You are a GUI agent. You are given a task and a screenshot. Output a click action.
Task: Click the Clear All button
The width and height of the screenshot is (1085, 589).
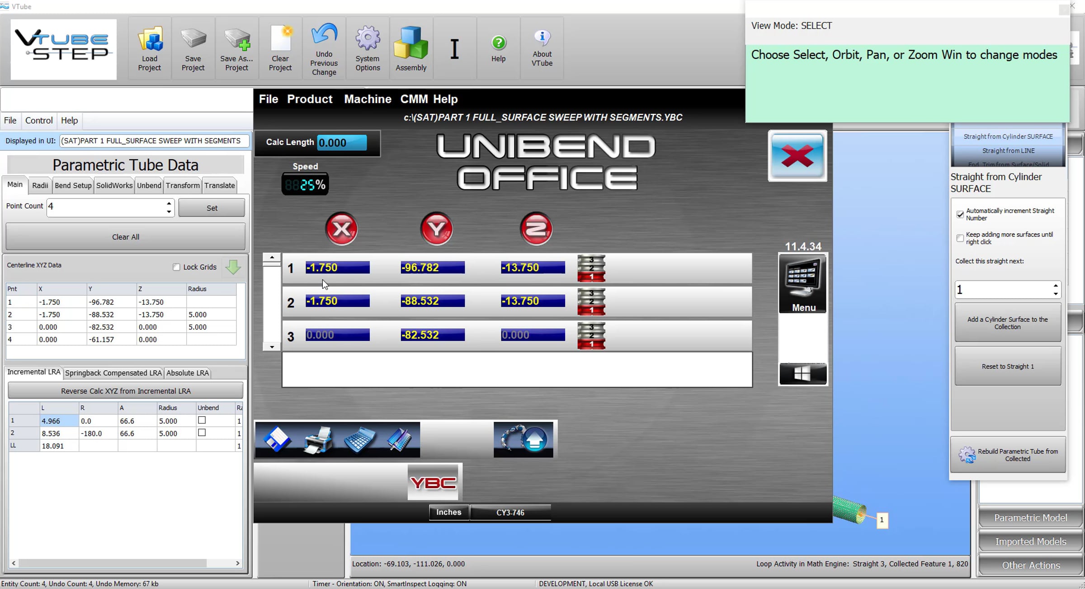click(125, 237)
